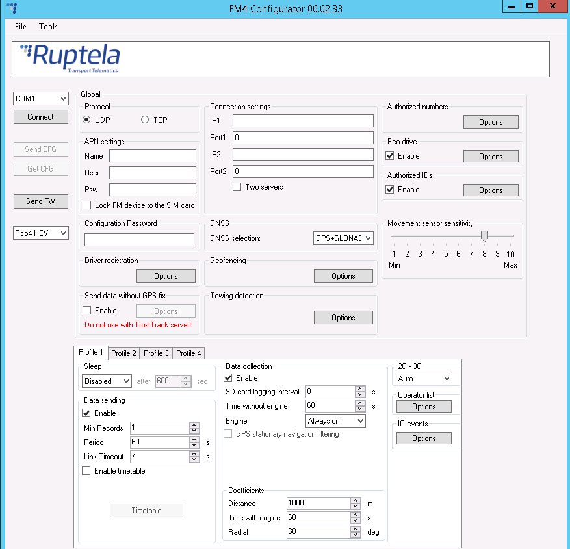Enable Send data without GPS fix
The height and width of the screenshot is (549, 570).
click(87, 311)
